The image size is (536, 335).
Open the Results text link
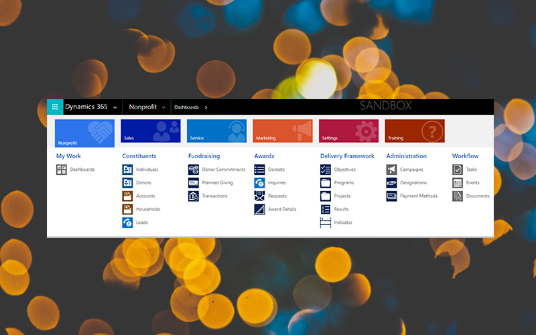tap(341, 209)
